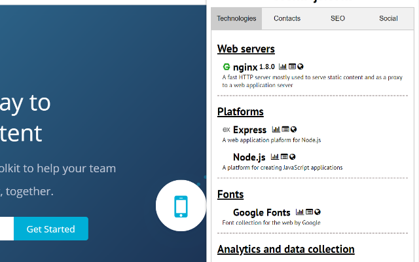419x262 pixels.
Task: Click the Get Started button
Action: point(51,229)
